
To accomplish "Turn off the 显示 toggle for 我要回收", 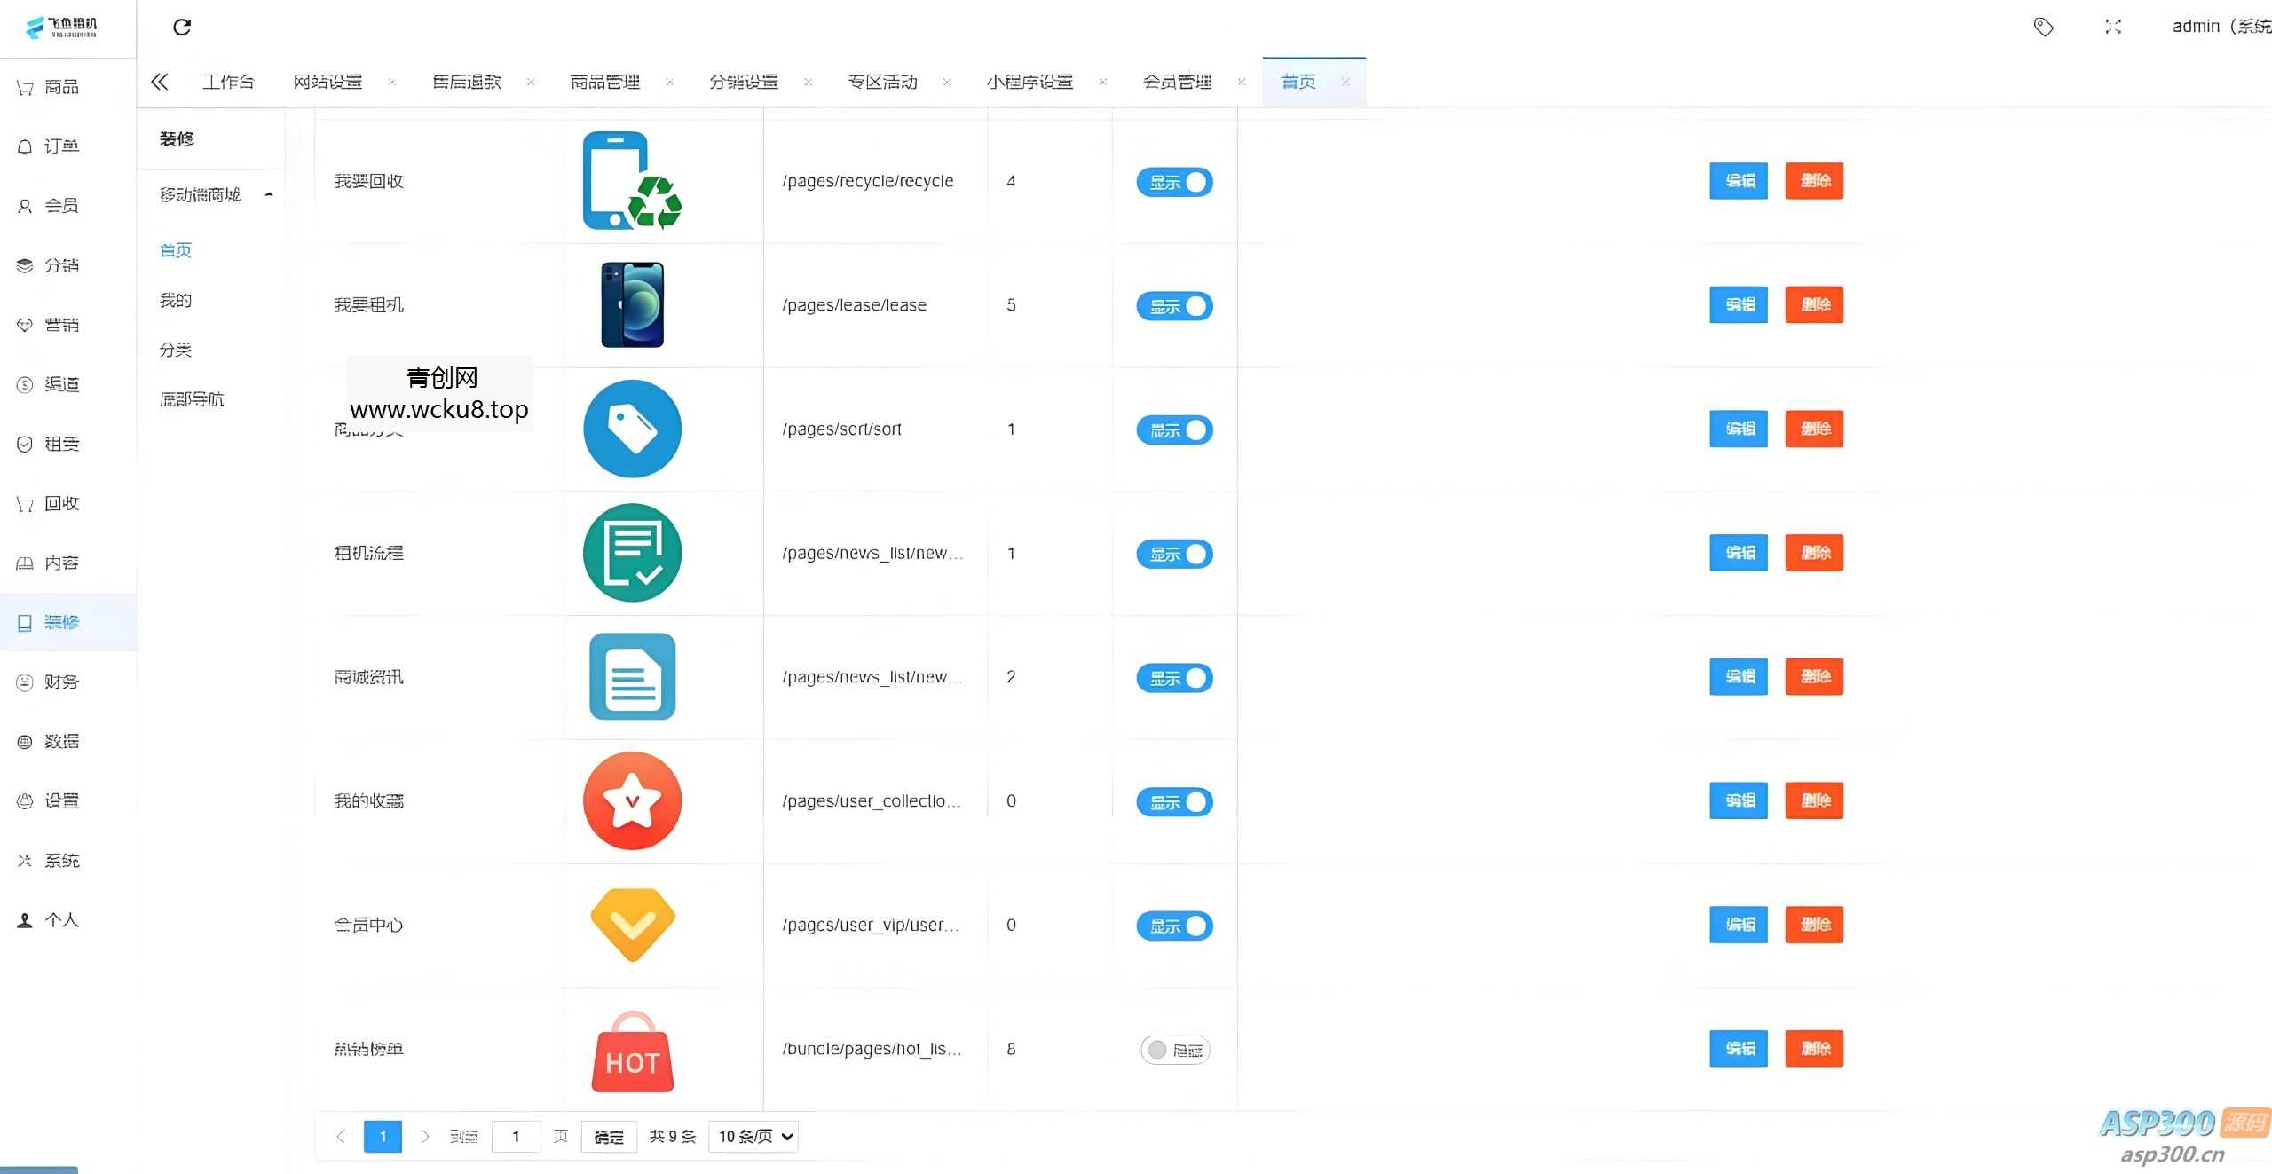I will [1174, 182].
